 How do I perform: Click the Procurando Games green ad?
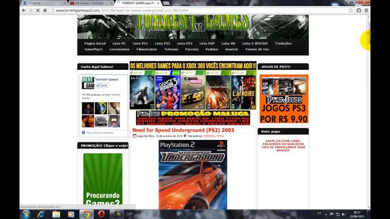click(103, 179)
